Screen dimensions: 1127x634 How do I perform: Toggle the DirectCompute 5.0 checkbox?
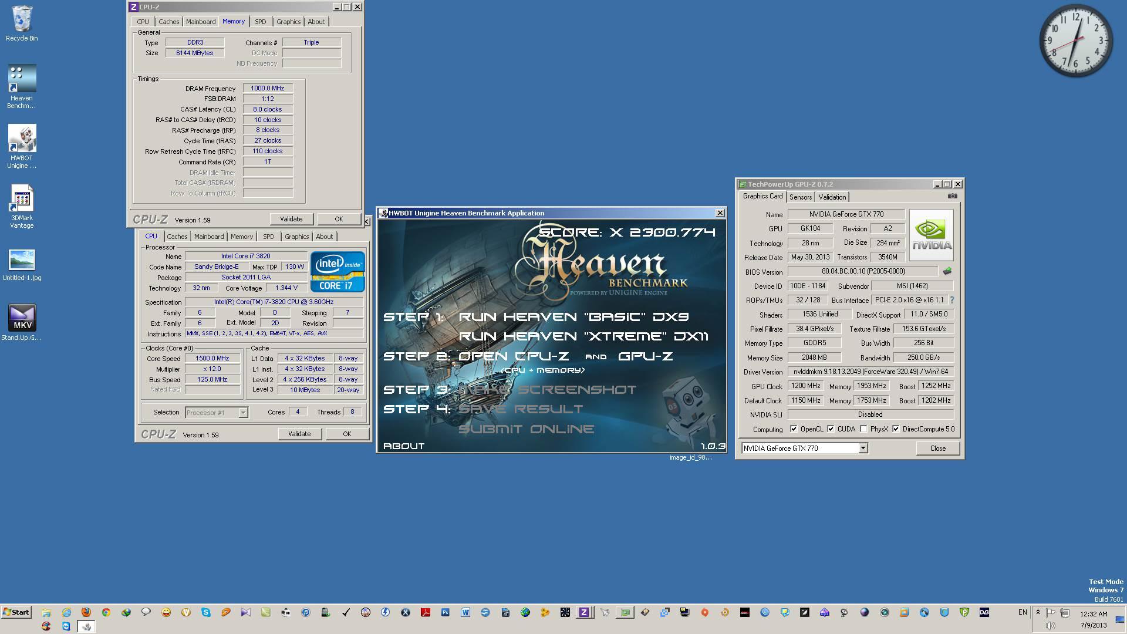[896, 429]
